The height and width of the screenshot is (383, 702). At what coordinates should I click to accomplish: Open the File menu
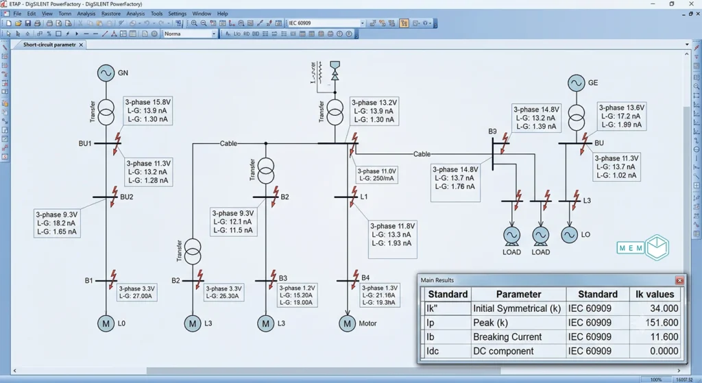17,14
